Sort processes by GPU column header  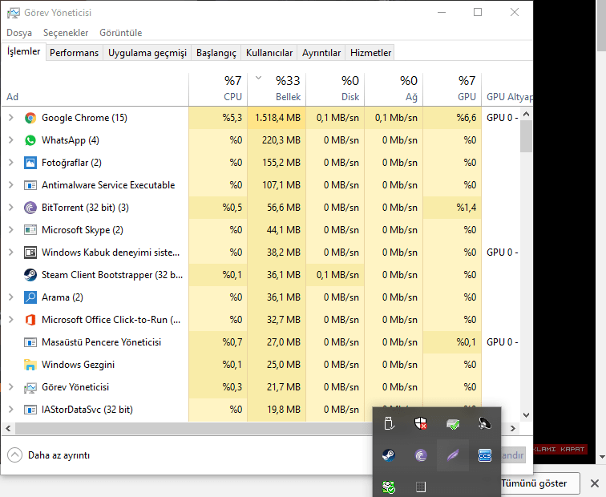coord(452,89)
